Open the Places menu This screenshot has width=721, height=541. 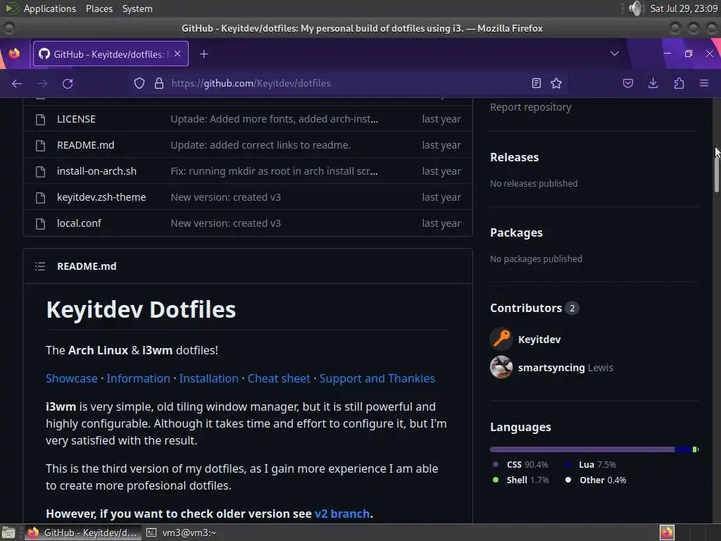coord(99,8)
